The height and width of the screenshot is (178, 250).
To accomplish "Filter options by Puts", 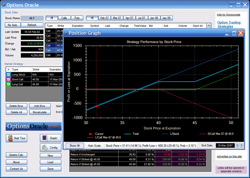I will 77,18.
